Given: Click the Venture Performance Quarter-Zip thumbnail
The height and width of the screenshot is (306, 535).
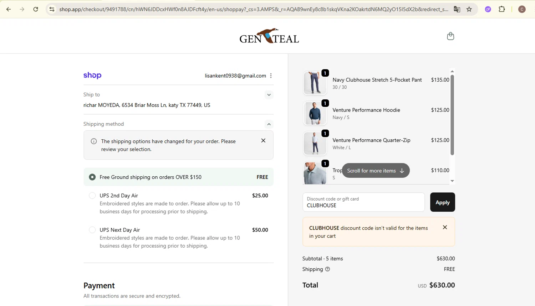Looking at the screenshot, I should click(315, 144).
